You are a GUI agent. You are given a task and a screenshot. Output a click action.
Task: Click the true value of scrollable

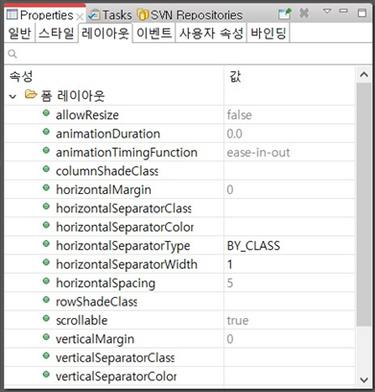(238, 320)
